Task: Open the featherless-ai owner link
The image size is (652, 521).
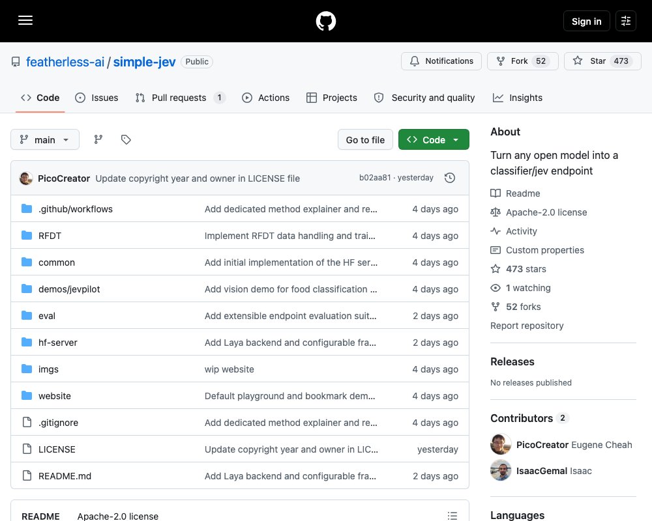Action: point(65,62)
